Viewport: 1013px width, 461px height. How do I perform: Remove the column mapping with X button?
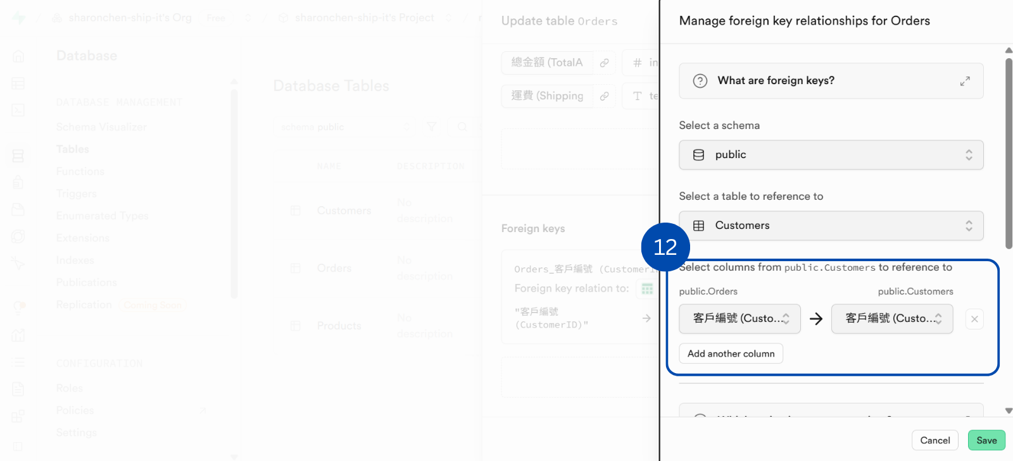pyautogui.click(x=974, y=319)
